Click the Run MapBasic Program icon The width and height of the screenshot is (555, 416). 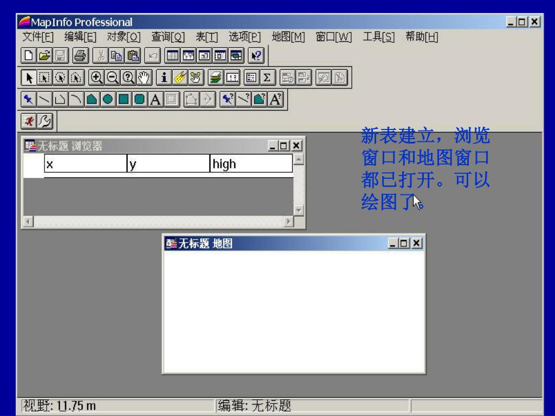pos(29,121)
